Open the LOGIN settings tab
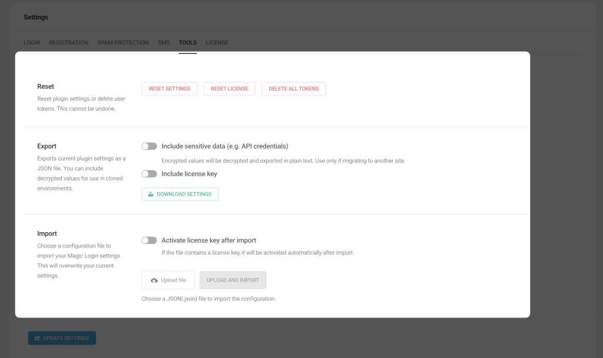This screenshot has height=358, width=603. point(32,42)
